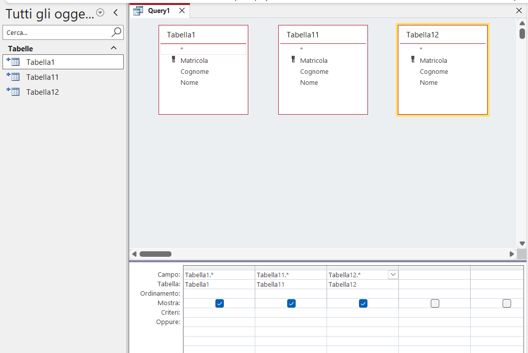This screenshot has height=353, width=528.
Task: Click Criteri cell under Tabella12.* column
Action: pos(362,313)
